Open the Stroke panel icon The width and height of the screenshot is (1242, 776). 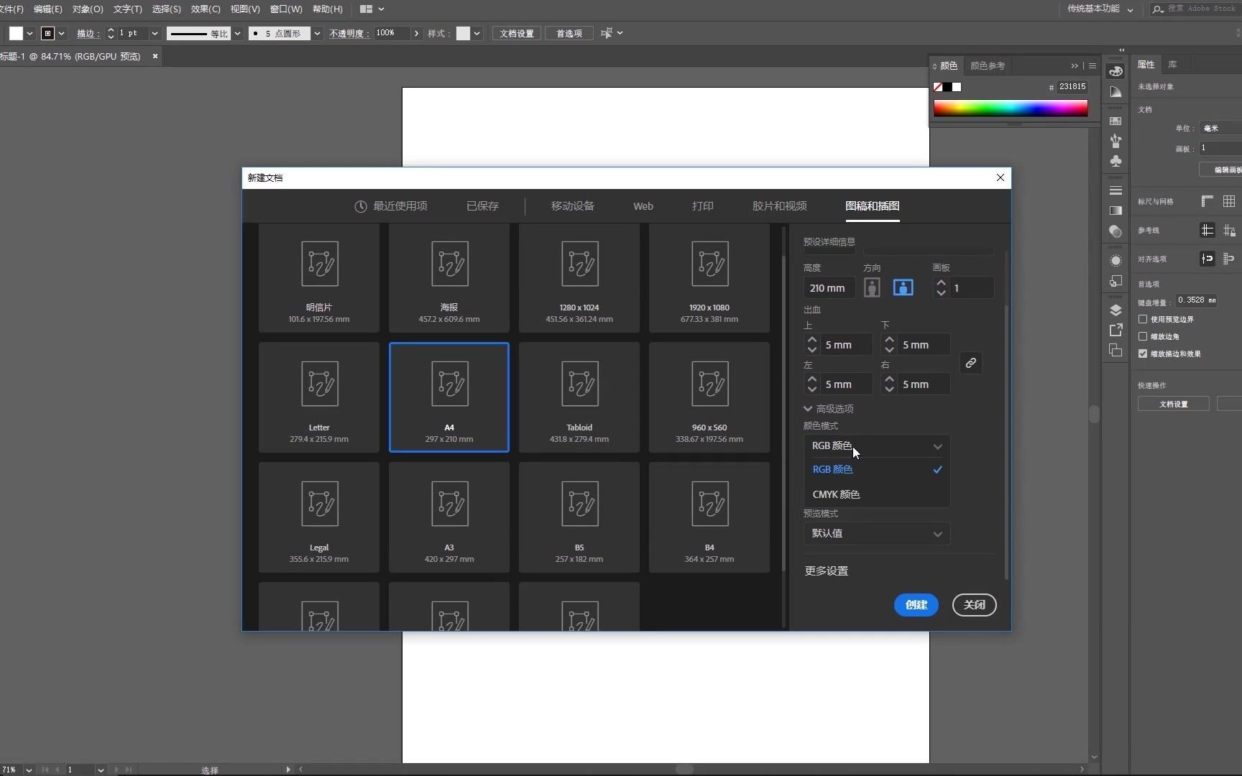[x=1115, y=190]
